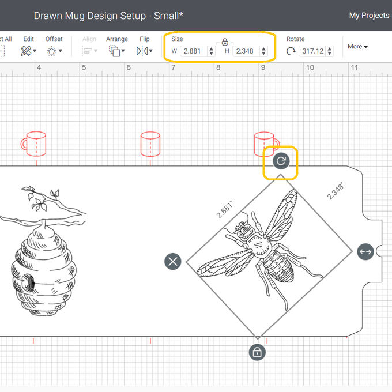Click the Rotate angle field

click(312, 51)
